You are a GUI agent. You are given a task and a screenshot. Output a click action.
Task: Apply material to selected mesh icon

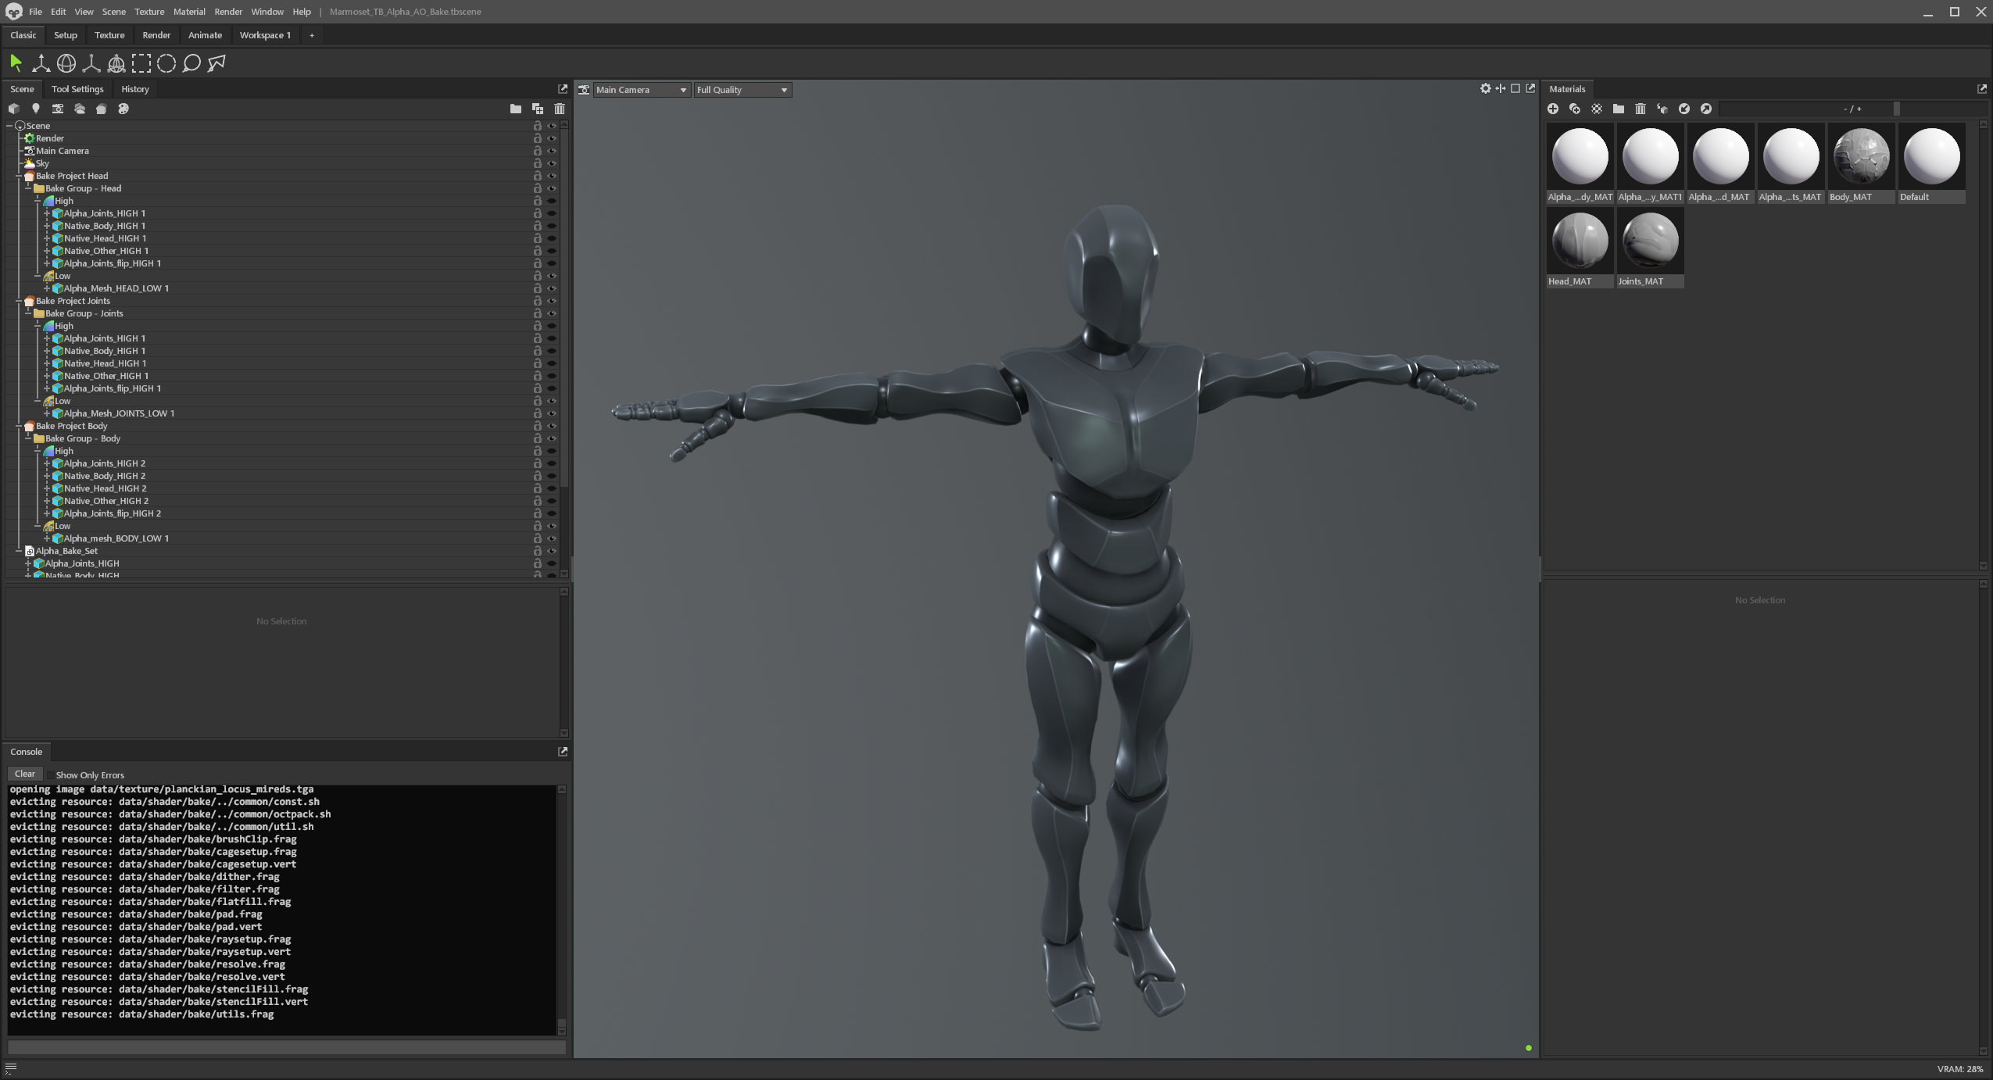tap(1662, 109)
